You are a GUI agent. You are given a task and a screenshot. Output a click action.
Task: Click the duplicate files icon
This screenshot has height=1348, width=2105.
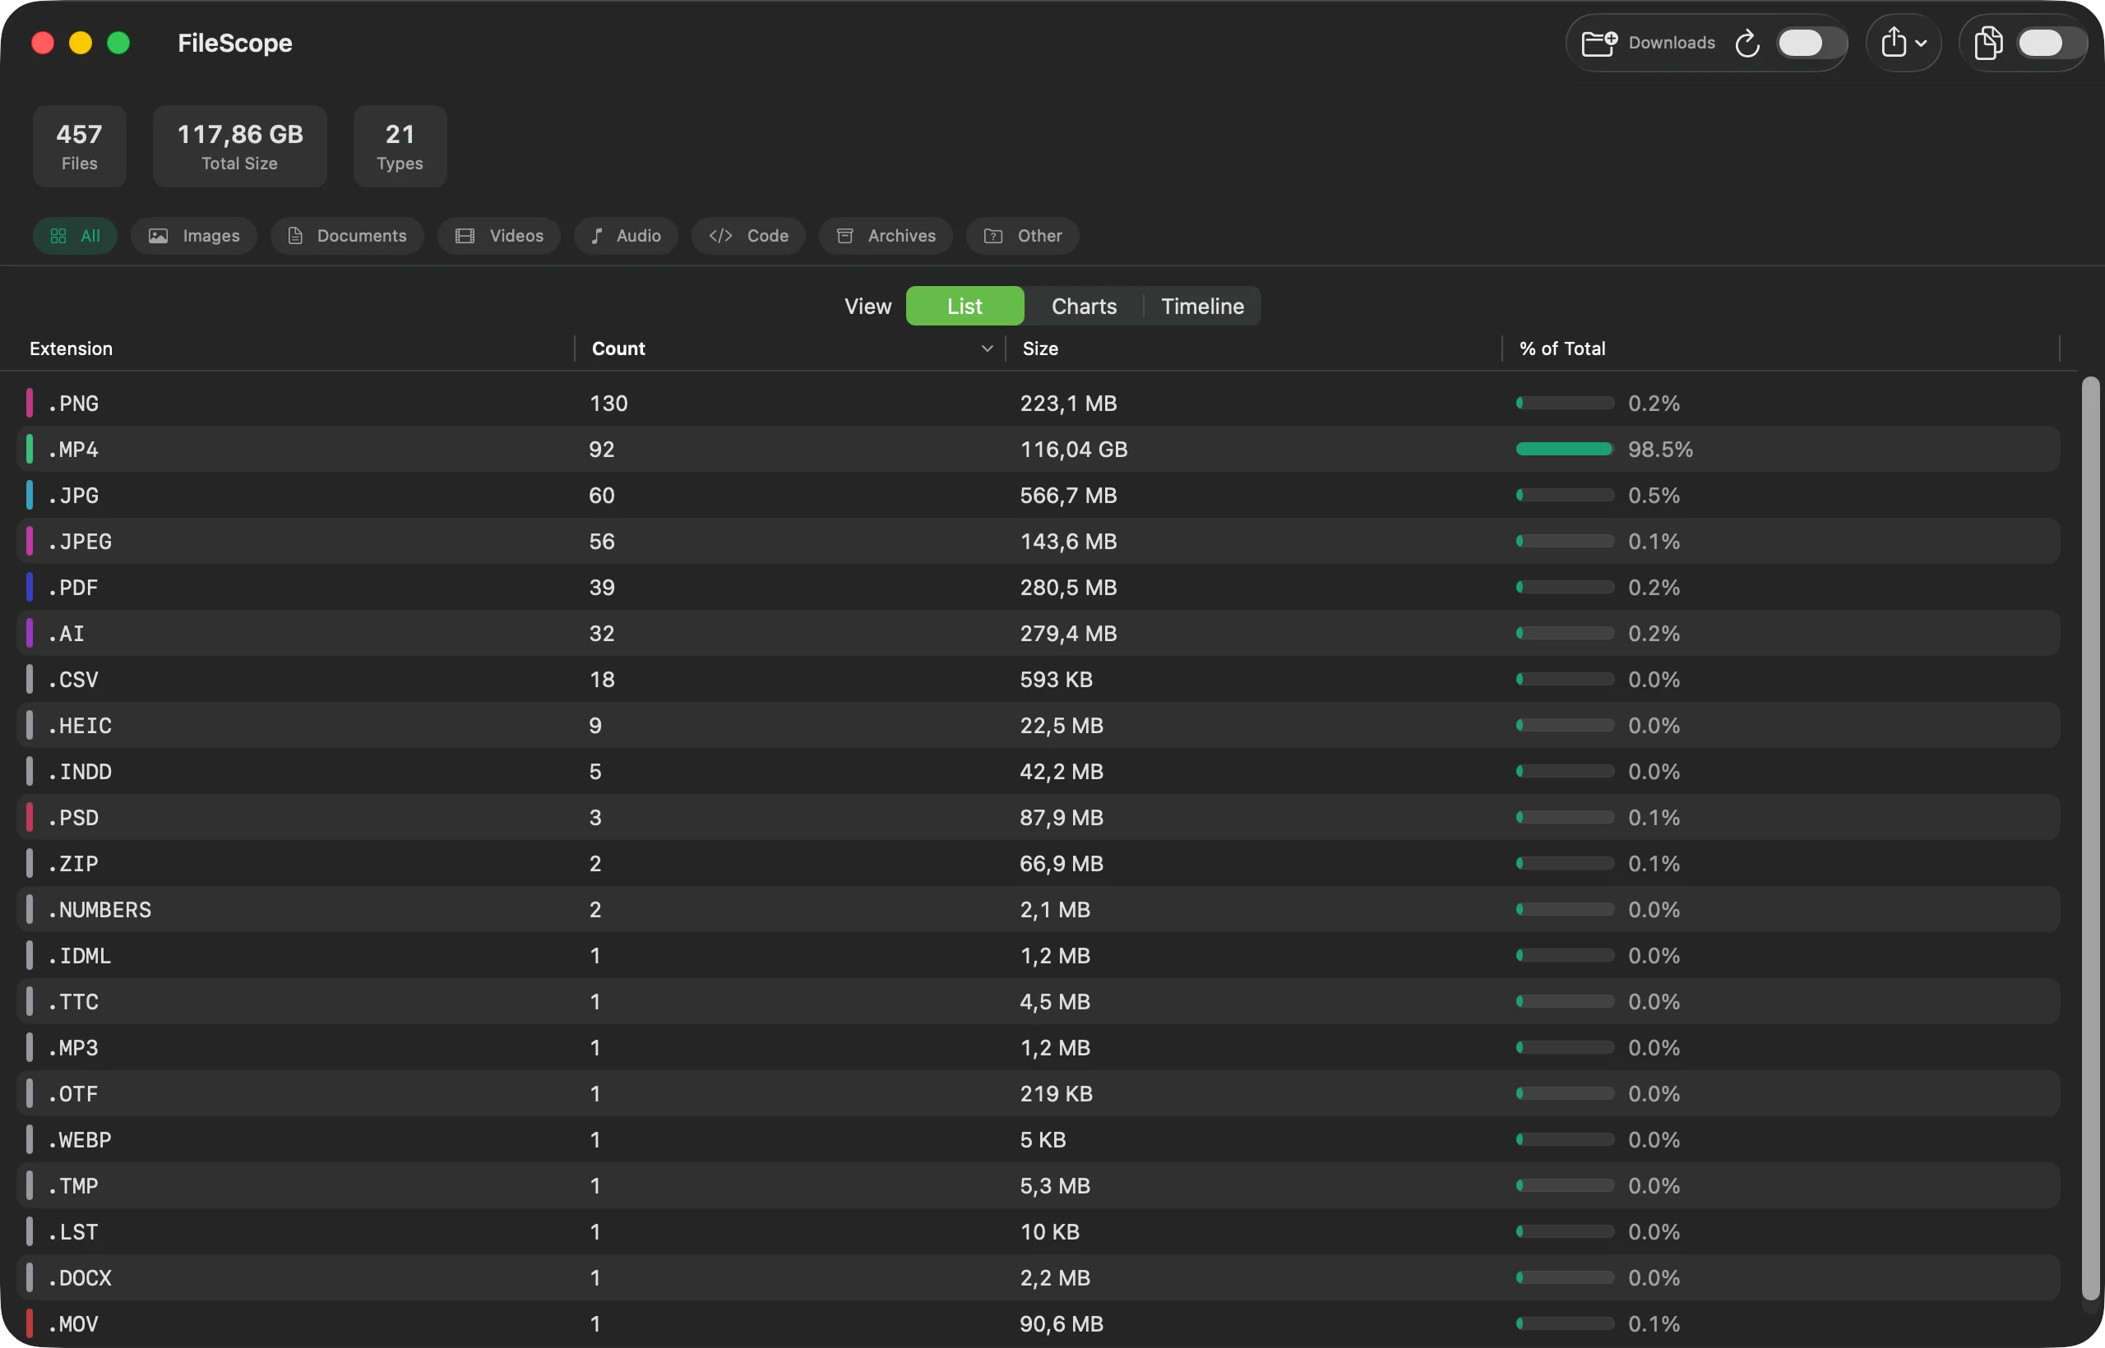[x=1987, y=43]
